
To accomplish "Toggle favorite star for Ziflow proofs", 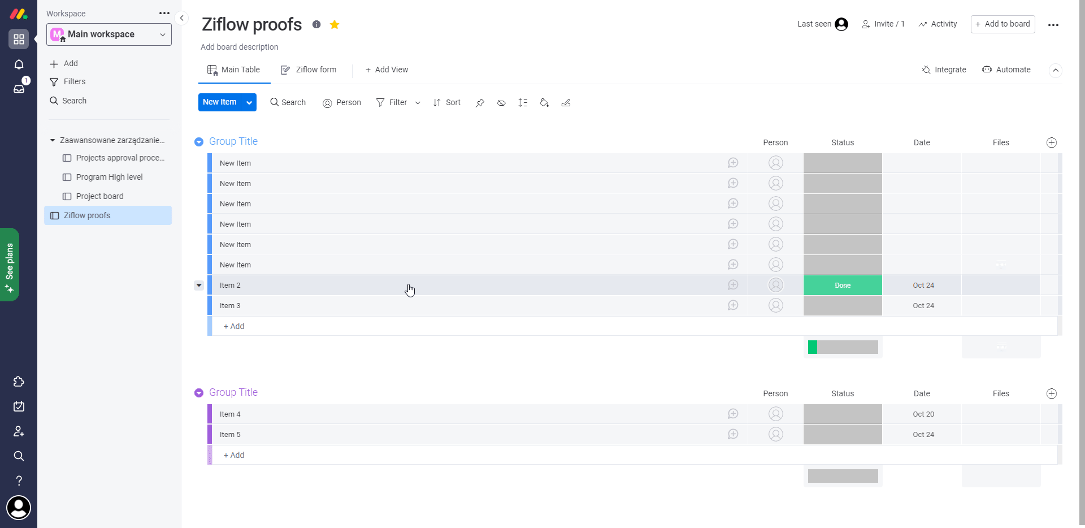I will coord(335,24).
